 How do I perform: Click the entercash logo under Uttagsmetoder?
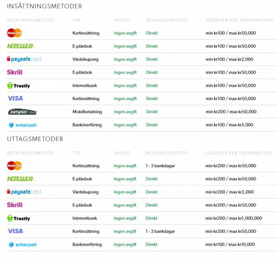tap(22, 244)
